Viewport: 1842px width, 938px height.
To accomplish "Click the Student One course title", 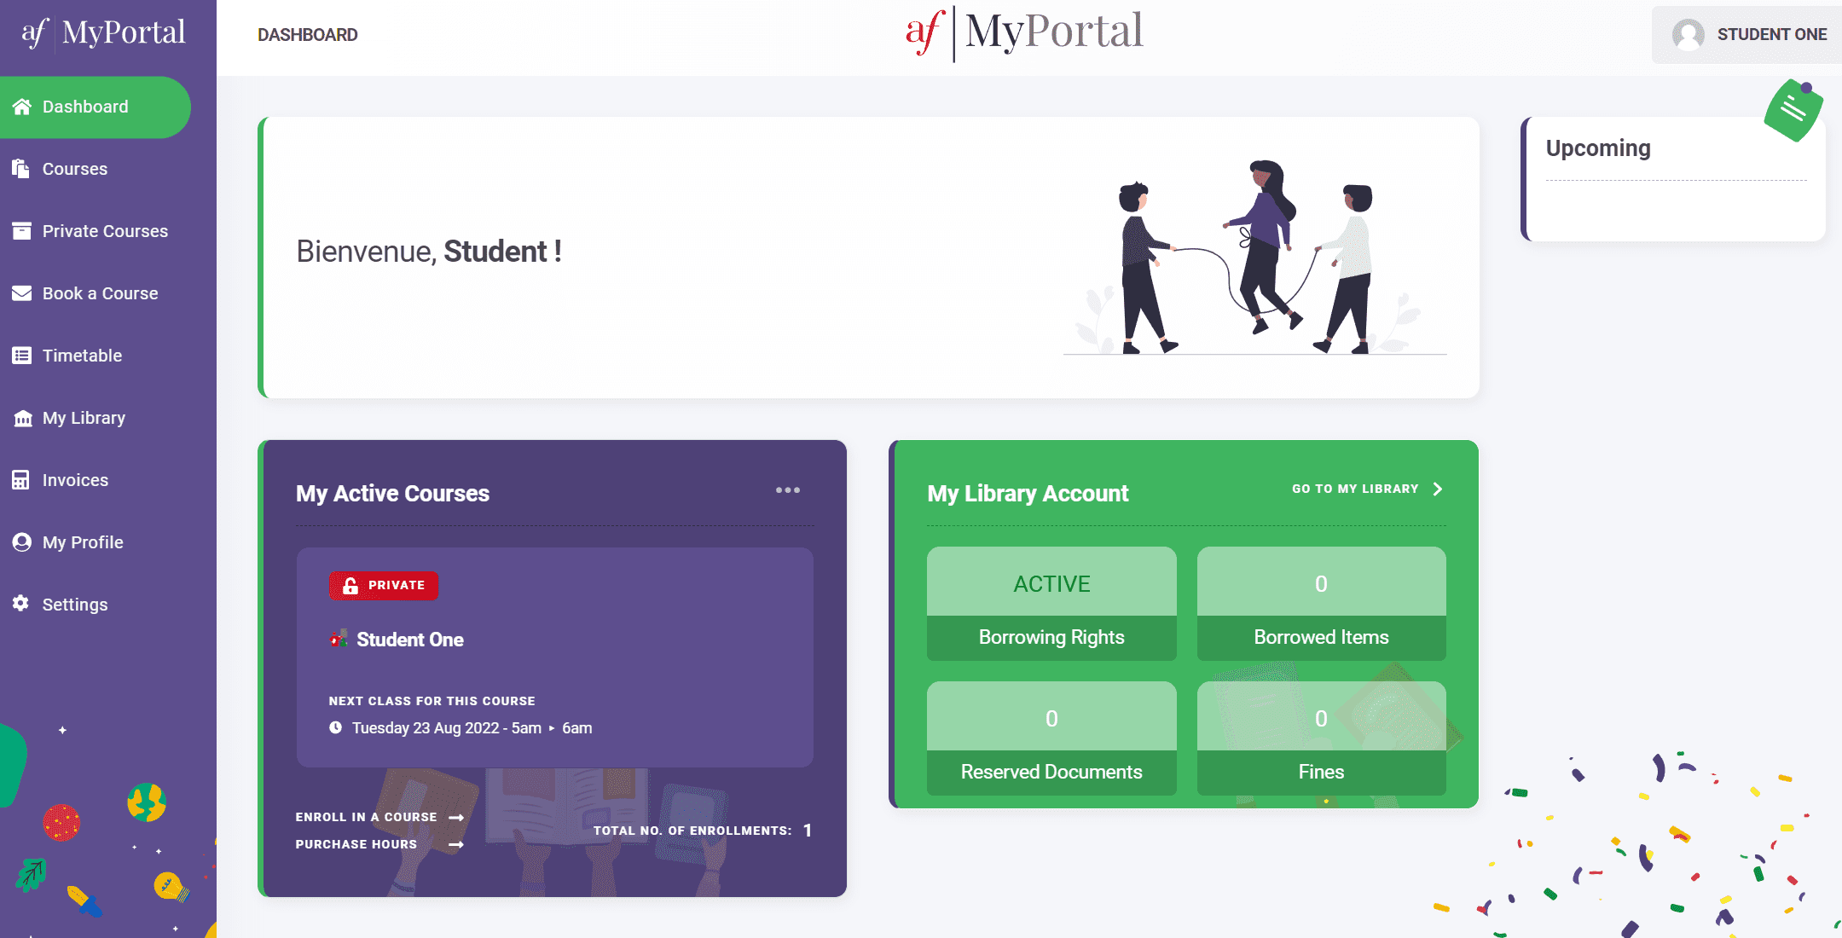I will pyautogui.click(x=409, y=640).
